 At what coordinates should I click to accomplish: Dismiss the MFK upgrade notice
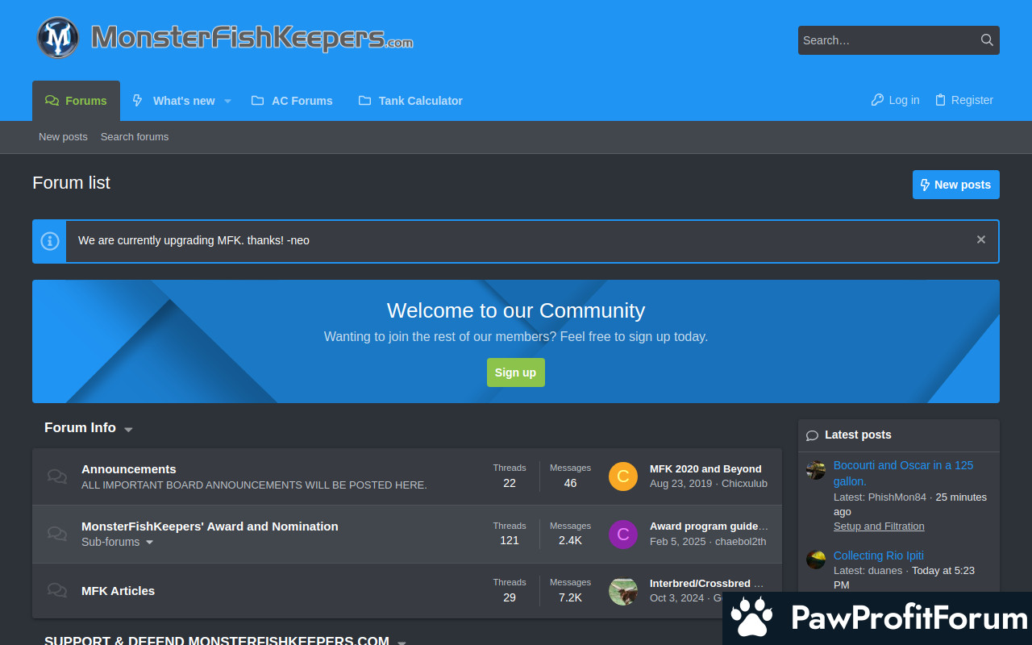coord(980,239)
